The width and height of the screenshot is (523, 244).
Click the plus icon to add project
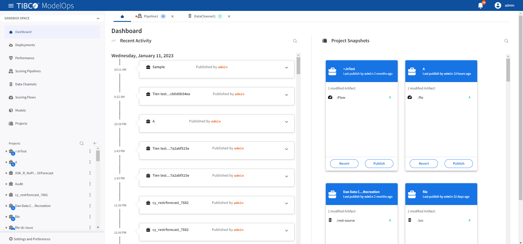click(95, 143)
